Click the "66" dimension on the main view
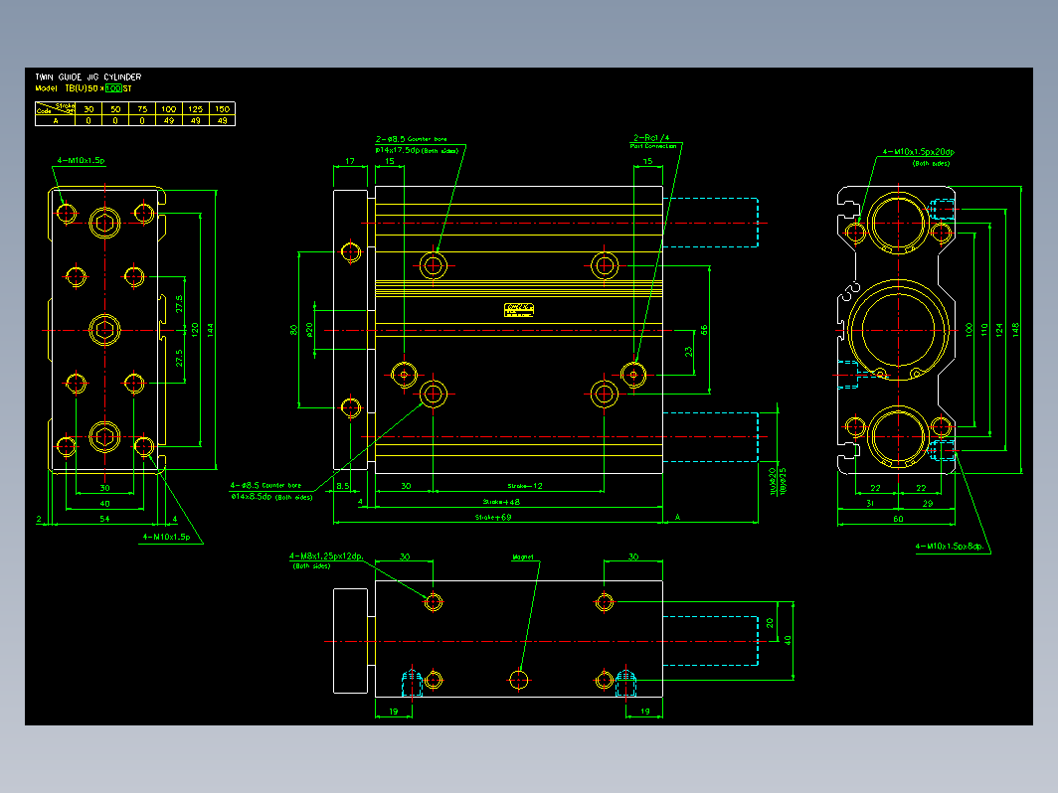 704,330
